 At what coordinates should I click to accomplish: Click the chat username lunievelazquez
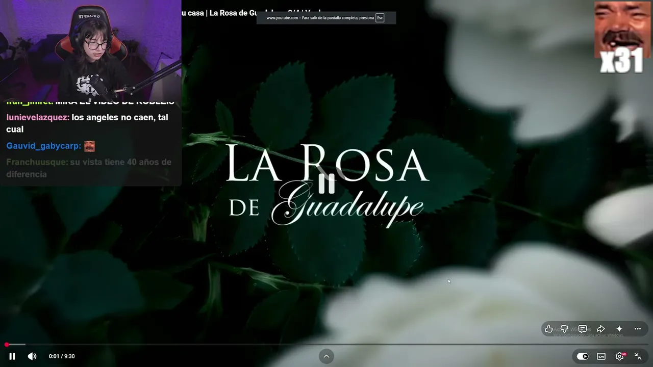pyautogui.click(x=38, y=117)
